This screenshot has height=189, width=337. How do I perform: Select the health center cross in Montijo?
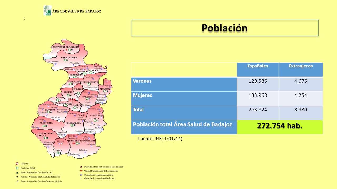(105, 91)
